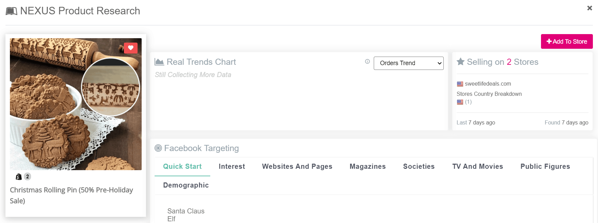The width and height of the screenshot is (598, 223).
Task: Open the Orders Trend dropdown
Action: tap(409, 63)
